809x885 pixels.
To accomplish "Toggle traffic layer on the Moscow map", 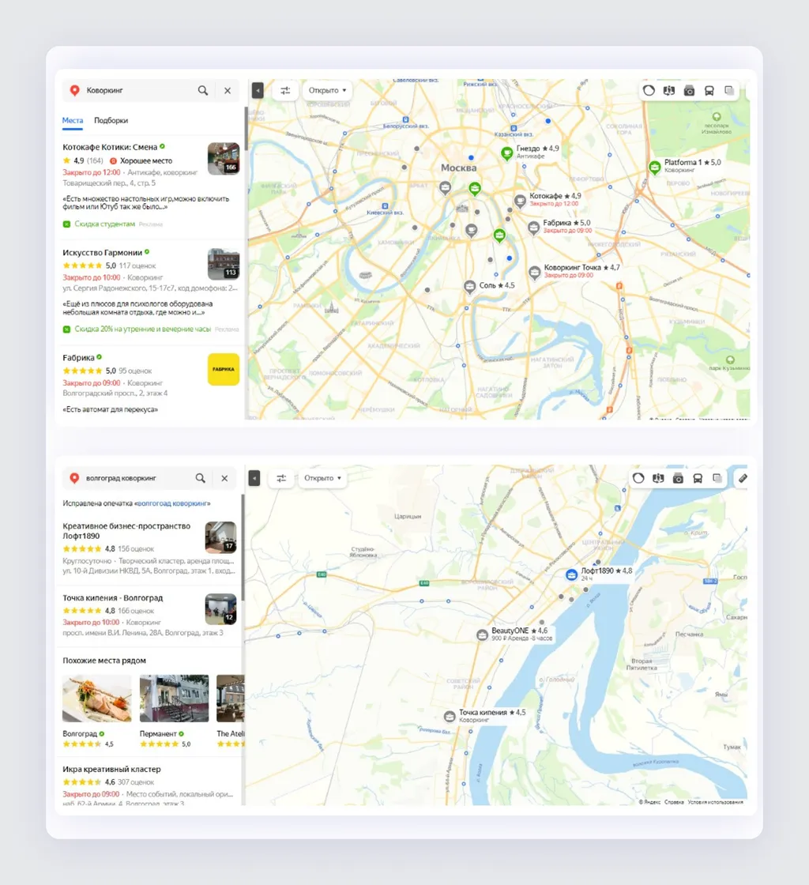I will click(649, 90).
